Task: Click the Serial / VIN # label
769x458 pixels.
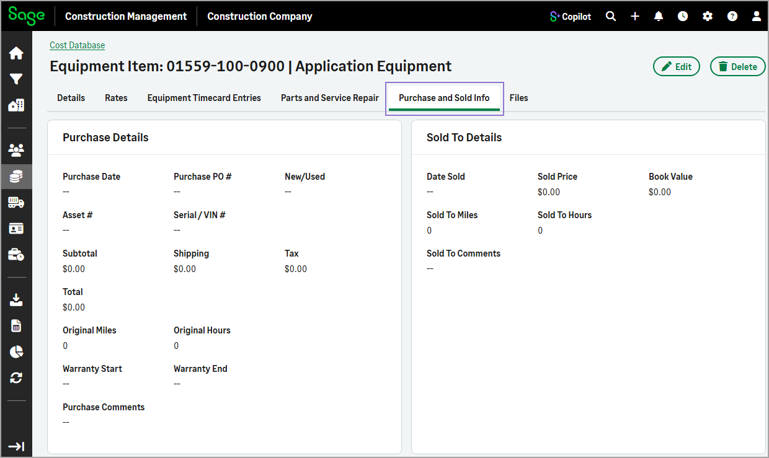Action: click(200, 215)
